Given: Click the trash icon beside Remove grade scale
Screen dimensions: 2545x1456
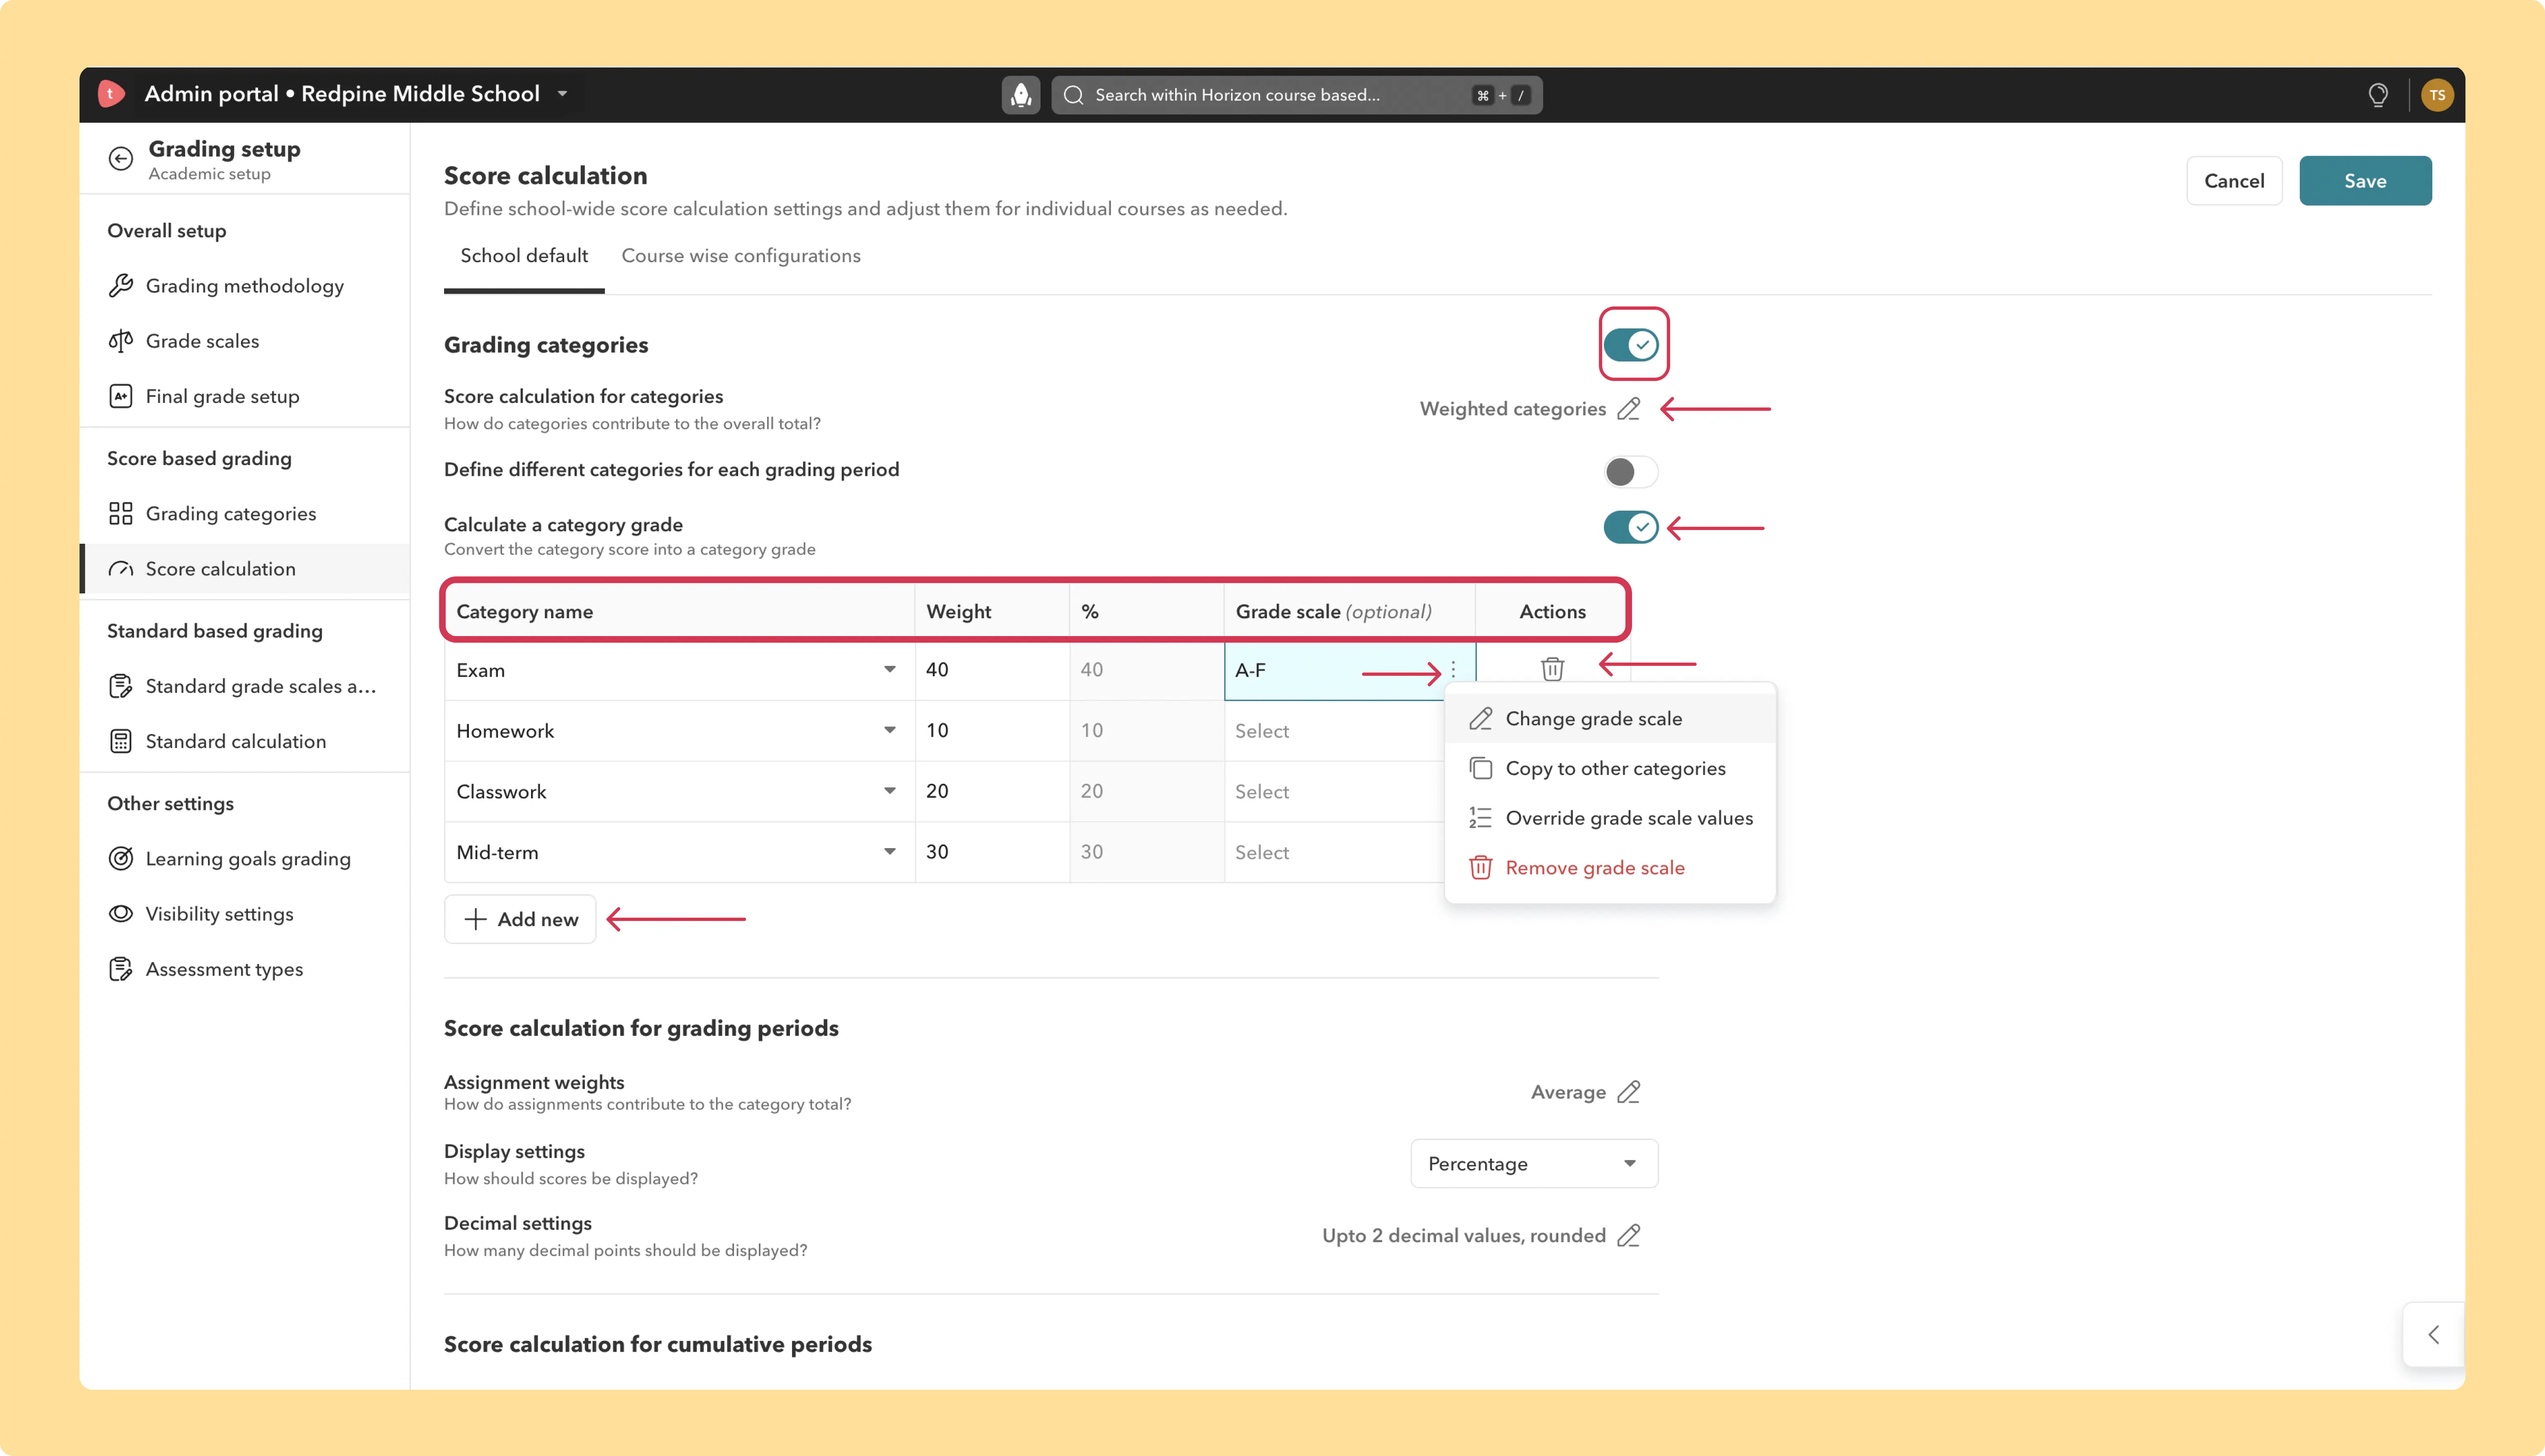Looking at the screenshot, I should [1481, 868].
